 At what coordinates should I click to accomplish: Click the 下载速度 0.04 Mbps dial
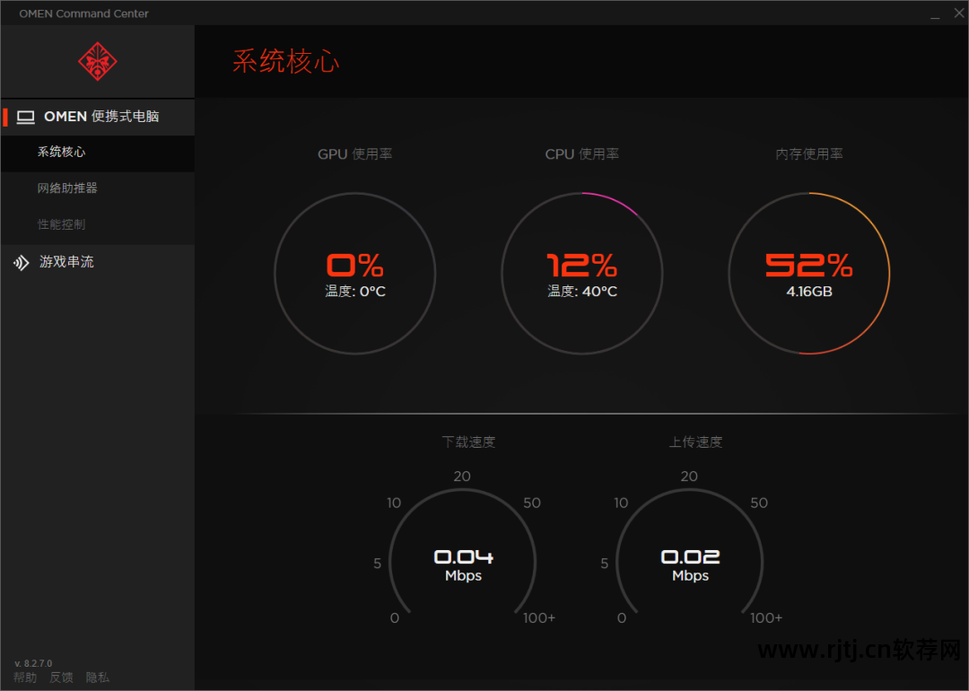coord(463,552)
